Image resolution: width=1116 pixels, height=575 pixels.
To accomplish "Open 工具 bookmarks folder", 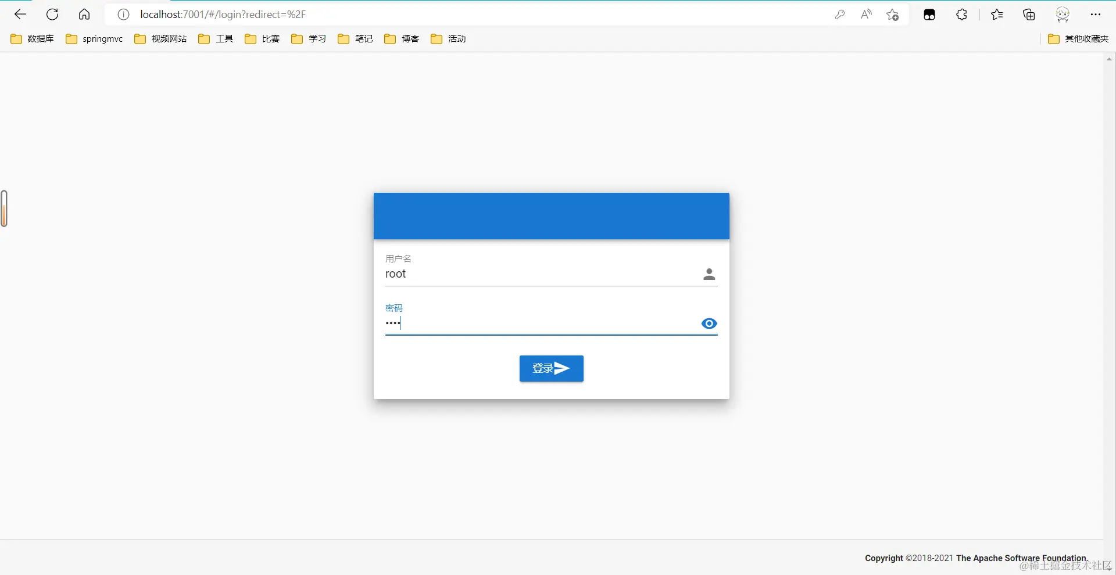I will point(216,39).
